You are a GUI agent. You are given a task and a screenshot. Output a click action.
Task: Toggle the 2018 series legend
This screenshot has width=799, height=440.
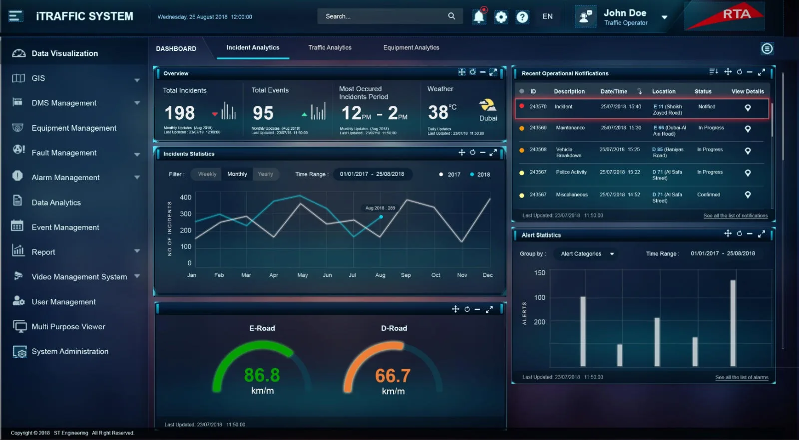click(480, 175)
